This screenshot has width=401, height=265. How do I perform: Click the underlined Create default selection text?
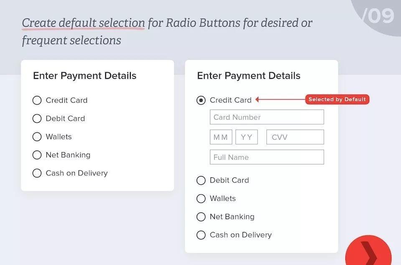(83, 23)
